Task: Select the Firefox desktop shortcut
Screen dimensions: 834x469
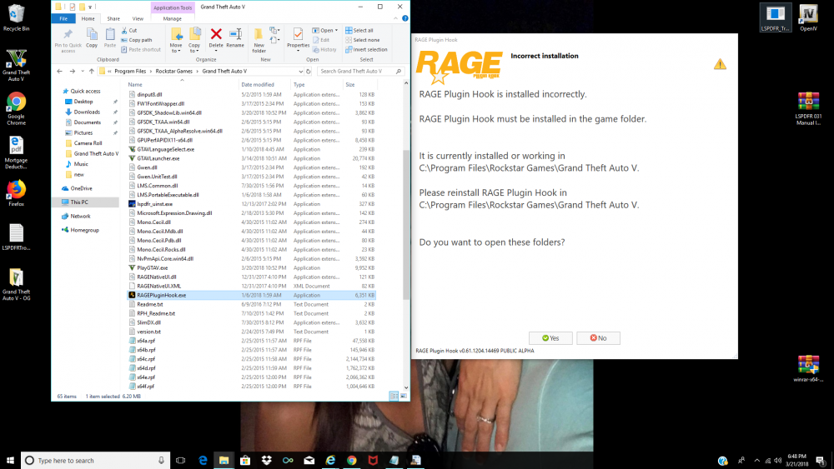Action: (x=16, y=193)
